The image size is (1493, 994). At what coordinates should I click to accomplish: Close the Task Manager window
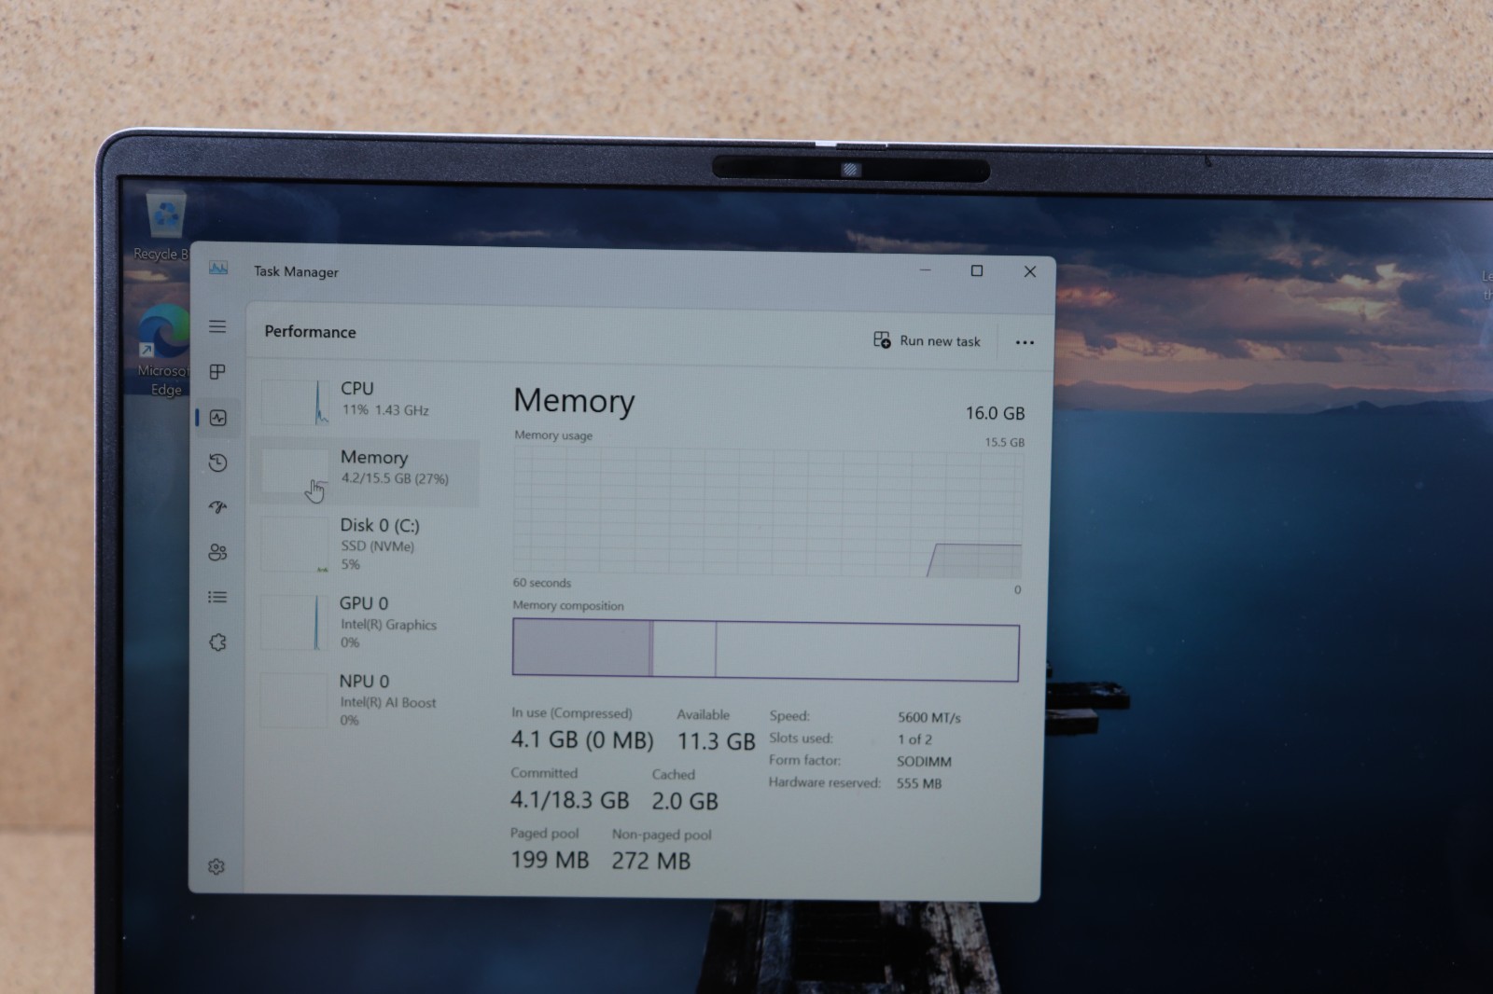1030,271
